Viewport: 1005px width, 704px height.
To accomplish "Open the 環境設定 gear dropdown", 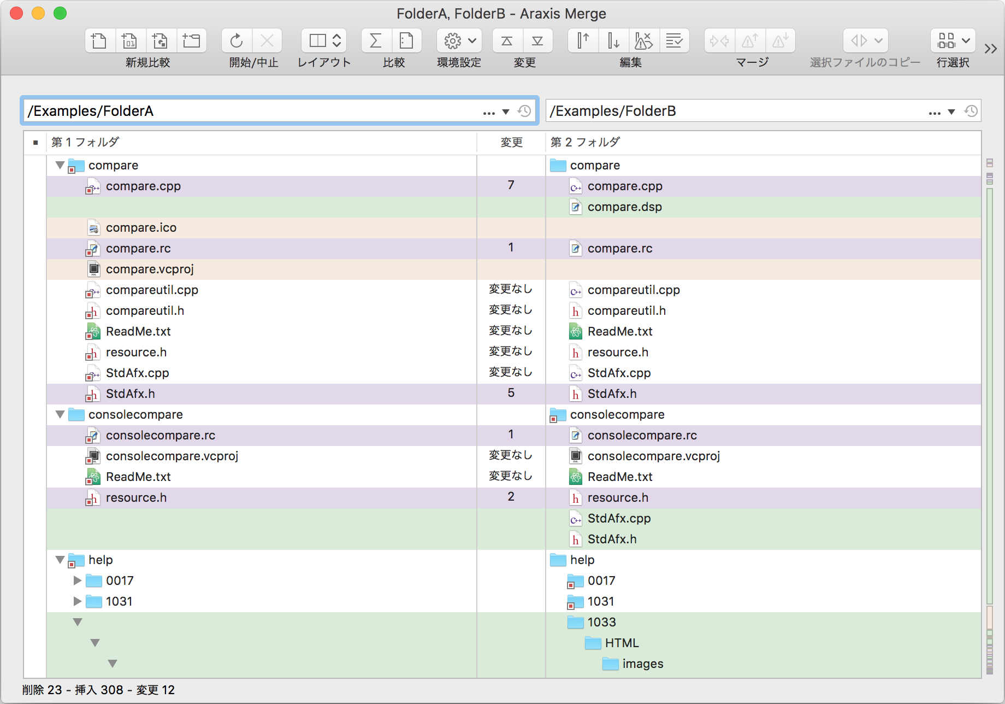I will coord(459,41).
